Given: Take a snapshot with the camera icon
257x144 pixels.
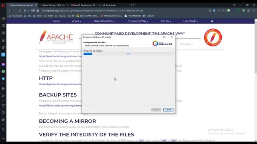Looking at the screenshot, I should pyautogui.click(x=210, y=11).
